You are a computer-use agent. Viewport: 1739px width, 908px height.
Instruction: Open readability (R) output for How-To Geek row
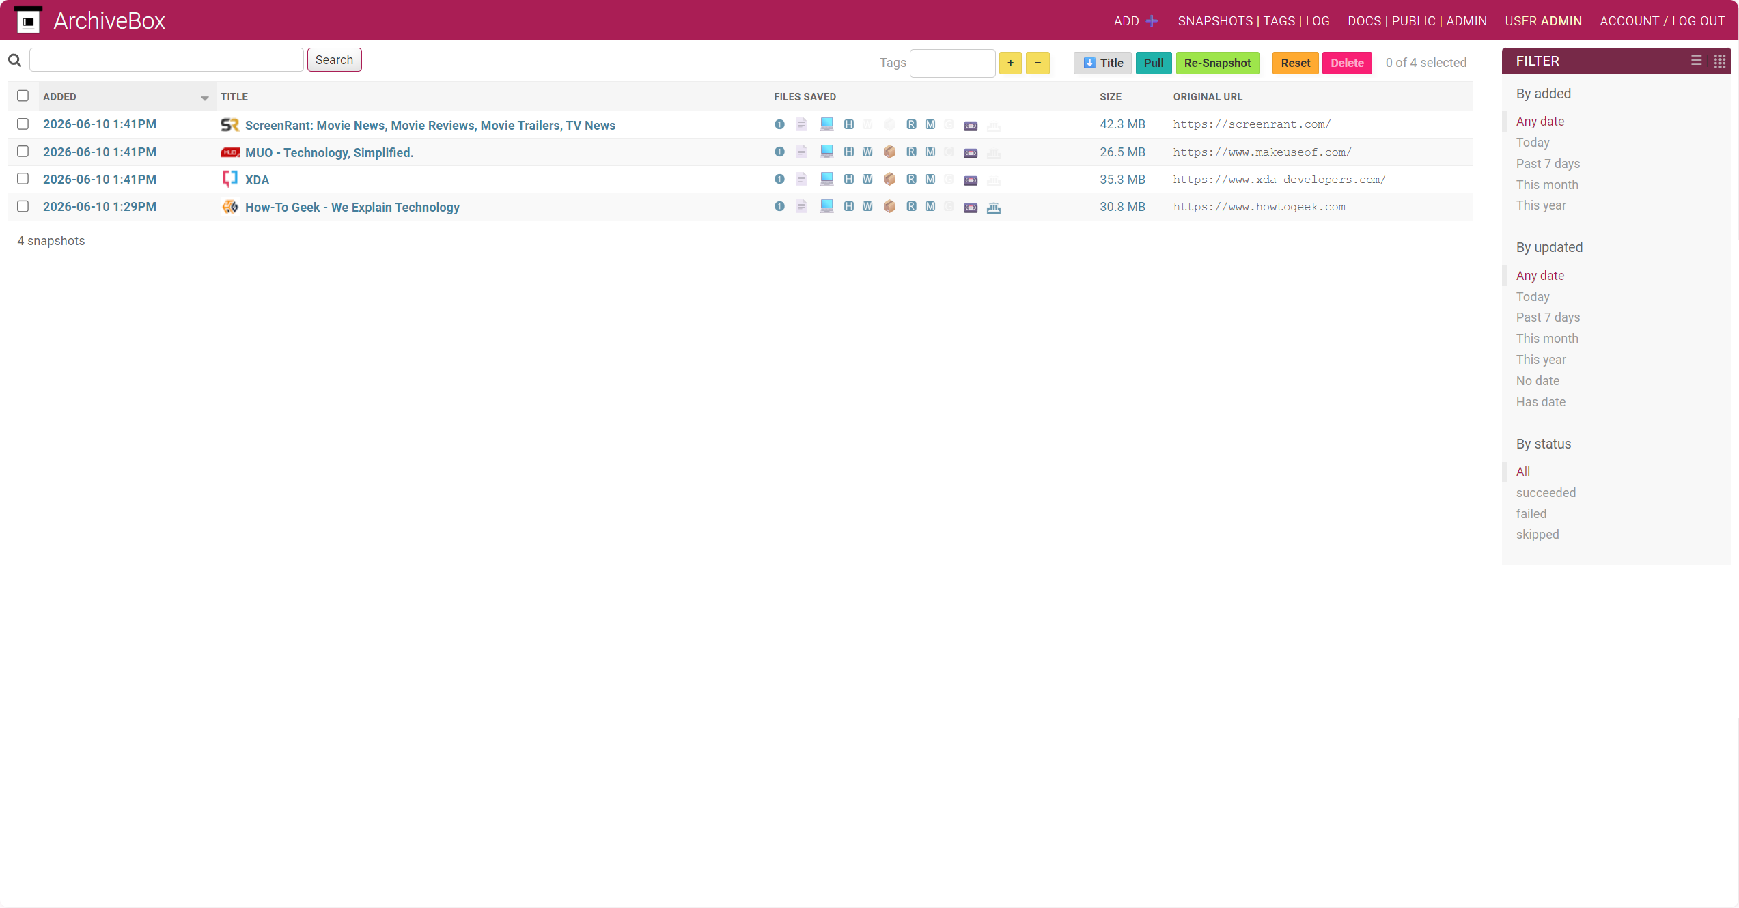911,206
